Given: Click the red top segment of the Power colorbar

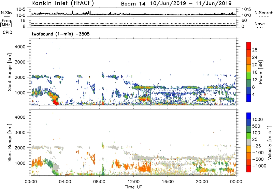Looking at the screenshot, I should [249, 46].
